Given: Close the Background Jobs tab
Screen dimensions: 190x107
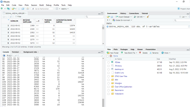Looking at the screenshot, I should pyautogui.click(x=38, y=52).
